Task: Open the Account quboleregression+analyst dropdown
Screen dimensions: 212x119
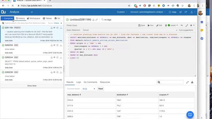Action: tap(148, 12)
